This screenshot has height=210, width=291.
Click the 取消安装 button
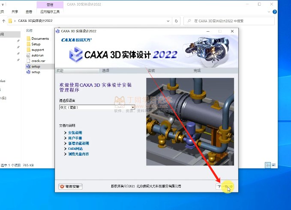[x=71, y=186]
